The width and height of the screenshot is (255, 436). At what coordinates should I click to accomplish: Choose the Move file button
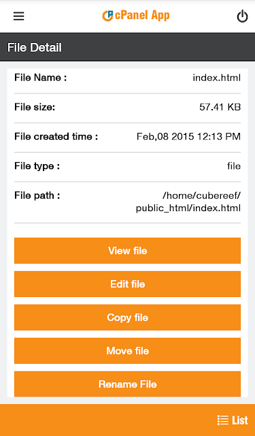pos(127,351)
